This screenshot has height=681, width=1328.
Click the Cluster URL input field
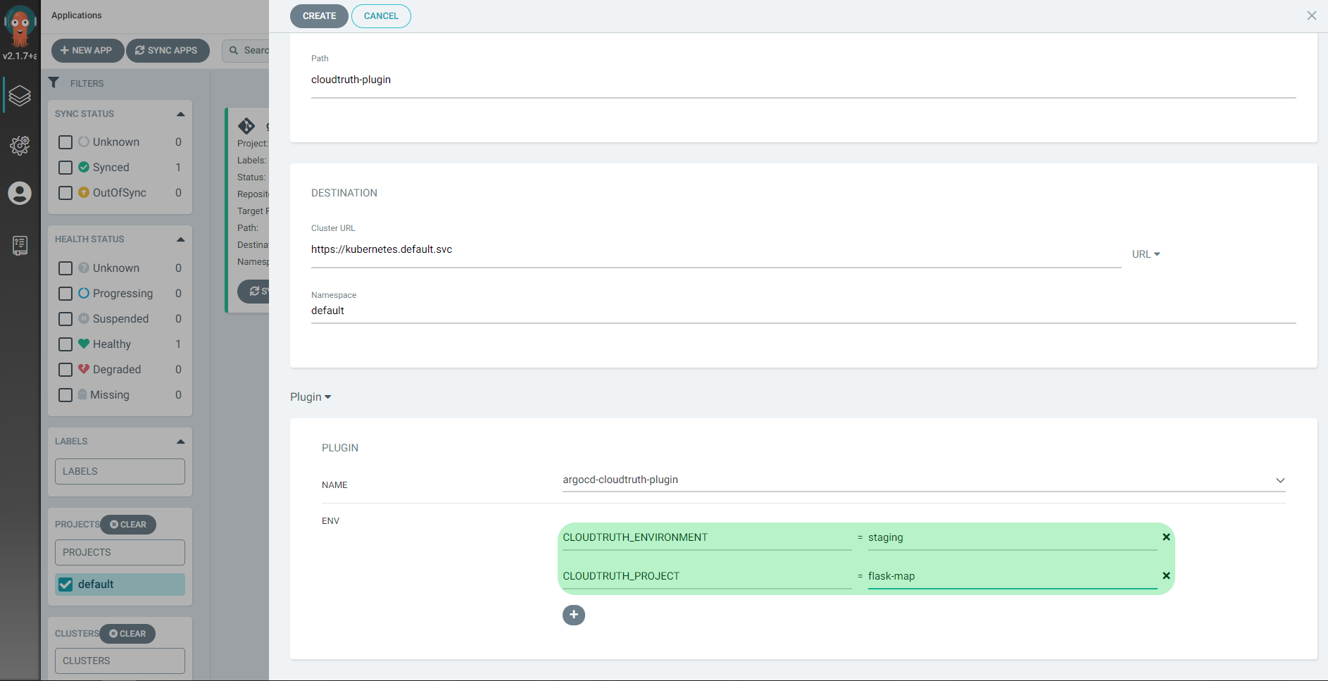tap(716, 249)
